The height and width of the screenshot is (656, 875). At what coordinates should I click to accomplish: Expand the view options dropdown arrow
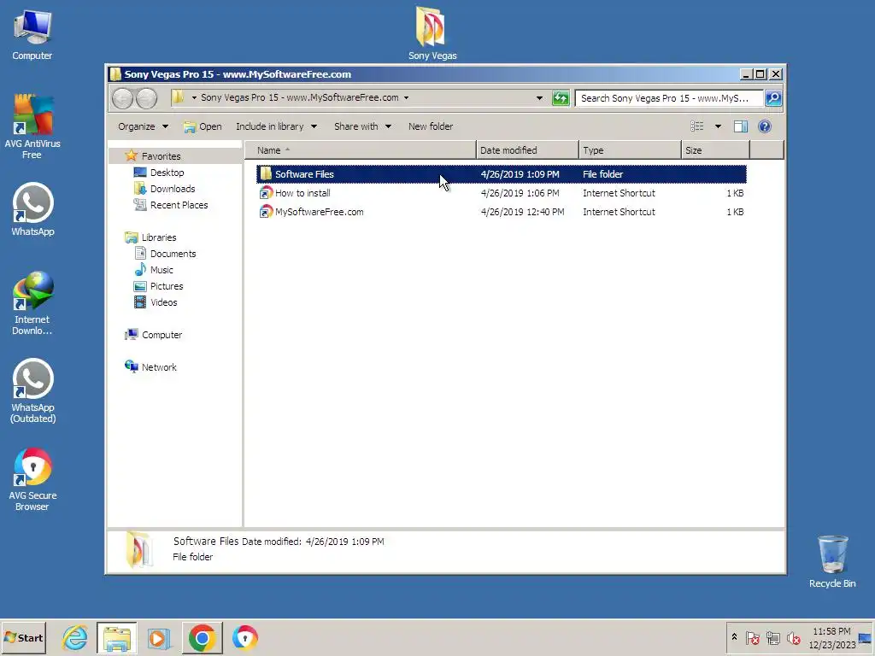pyautogui.click(x=718, y=126)
